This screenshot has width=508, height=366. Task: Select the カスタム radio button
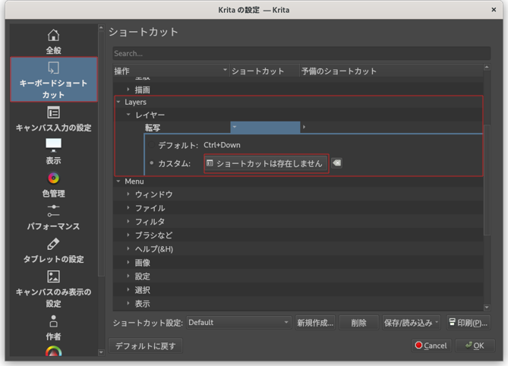tap(151, 163)
